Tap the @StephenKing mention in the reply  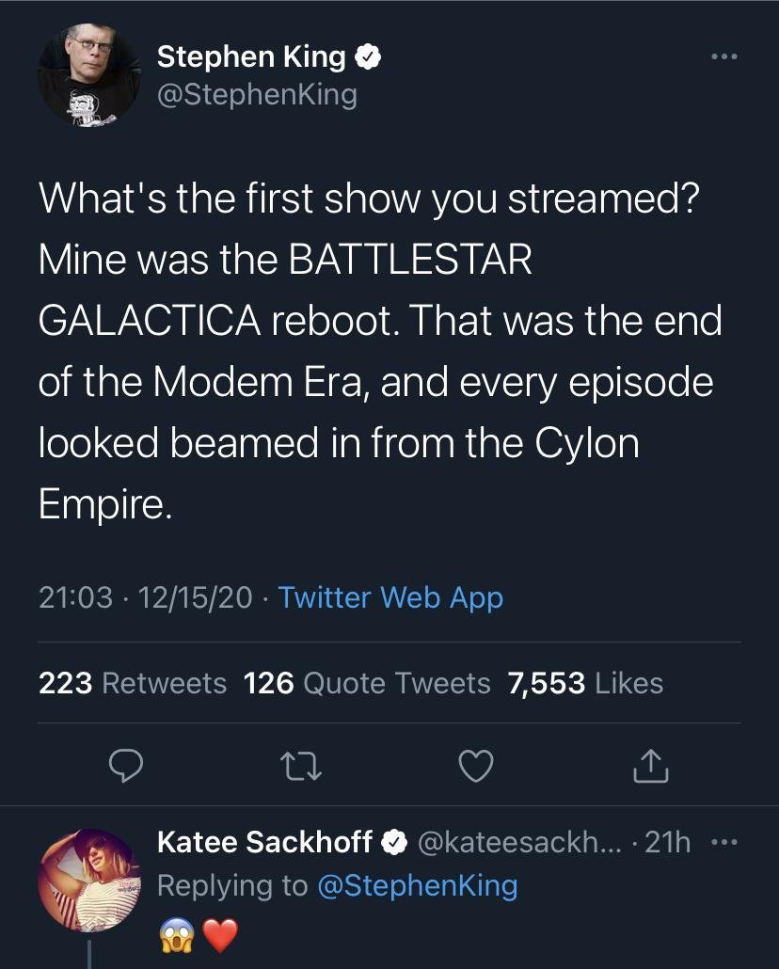tap(419, 885)
